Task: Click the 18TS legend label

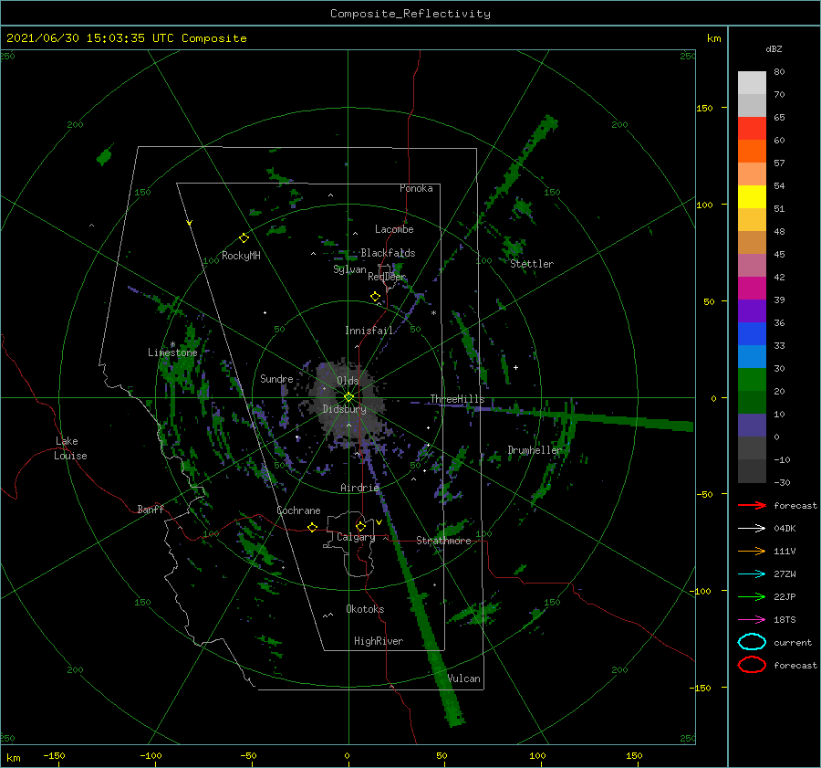Action: click(x=785, y=620)
